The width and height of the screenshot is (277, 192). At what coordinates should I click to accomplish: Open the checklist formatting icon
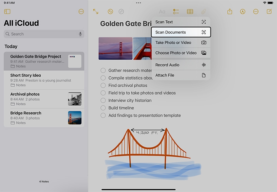pos(176,12)
